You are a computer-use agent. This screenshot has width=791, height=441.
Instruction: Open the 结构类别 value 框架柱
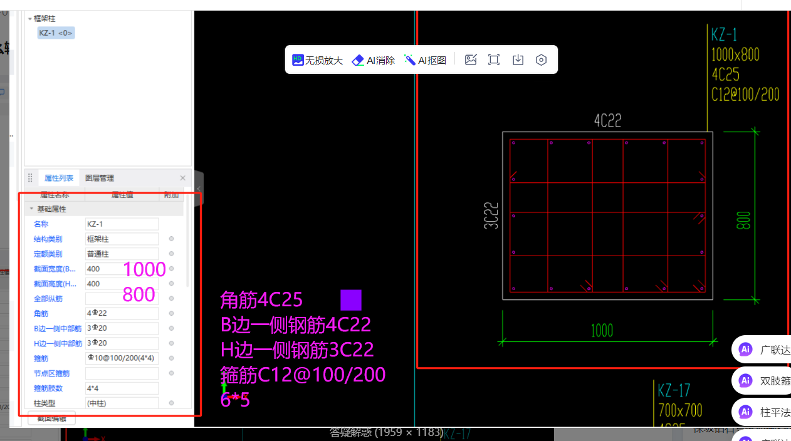point(122,239)
